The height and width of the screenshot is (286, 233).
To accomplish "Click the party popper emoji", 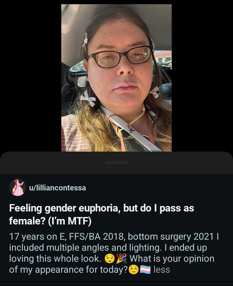I will click(x=121, y=258).
